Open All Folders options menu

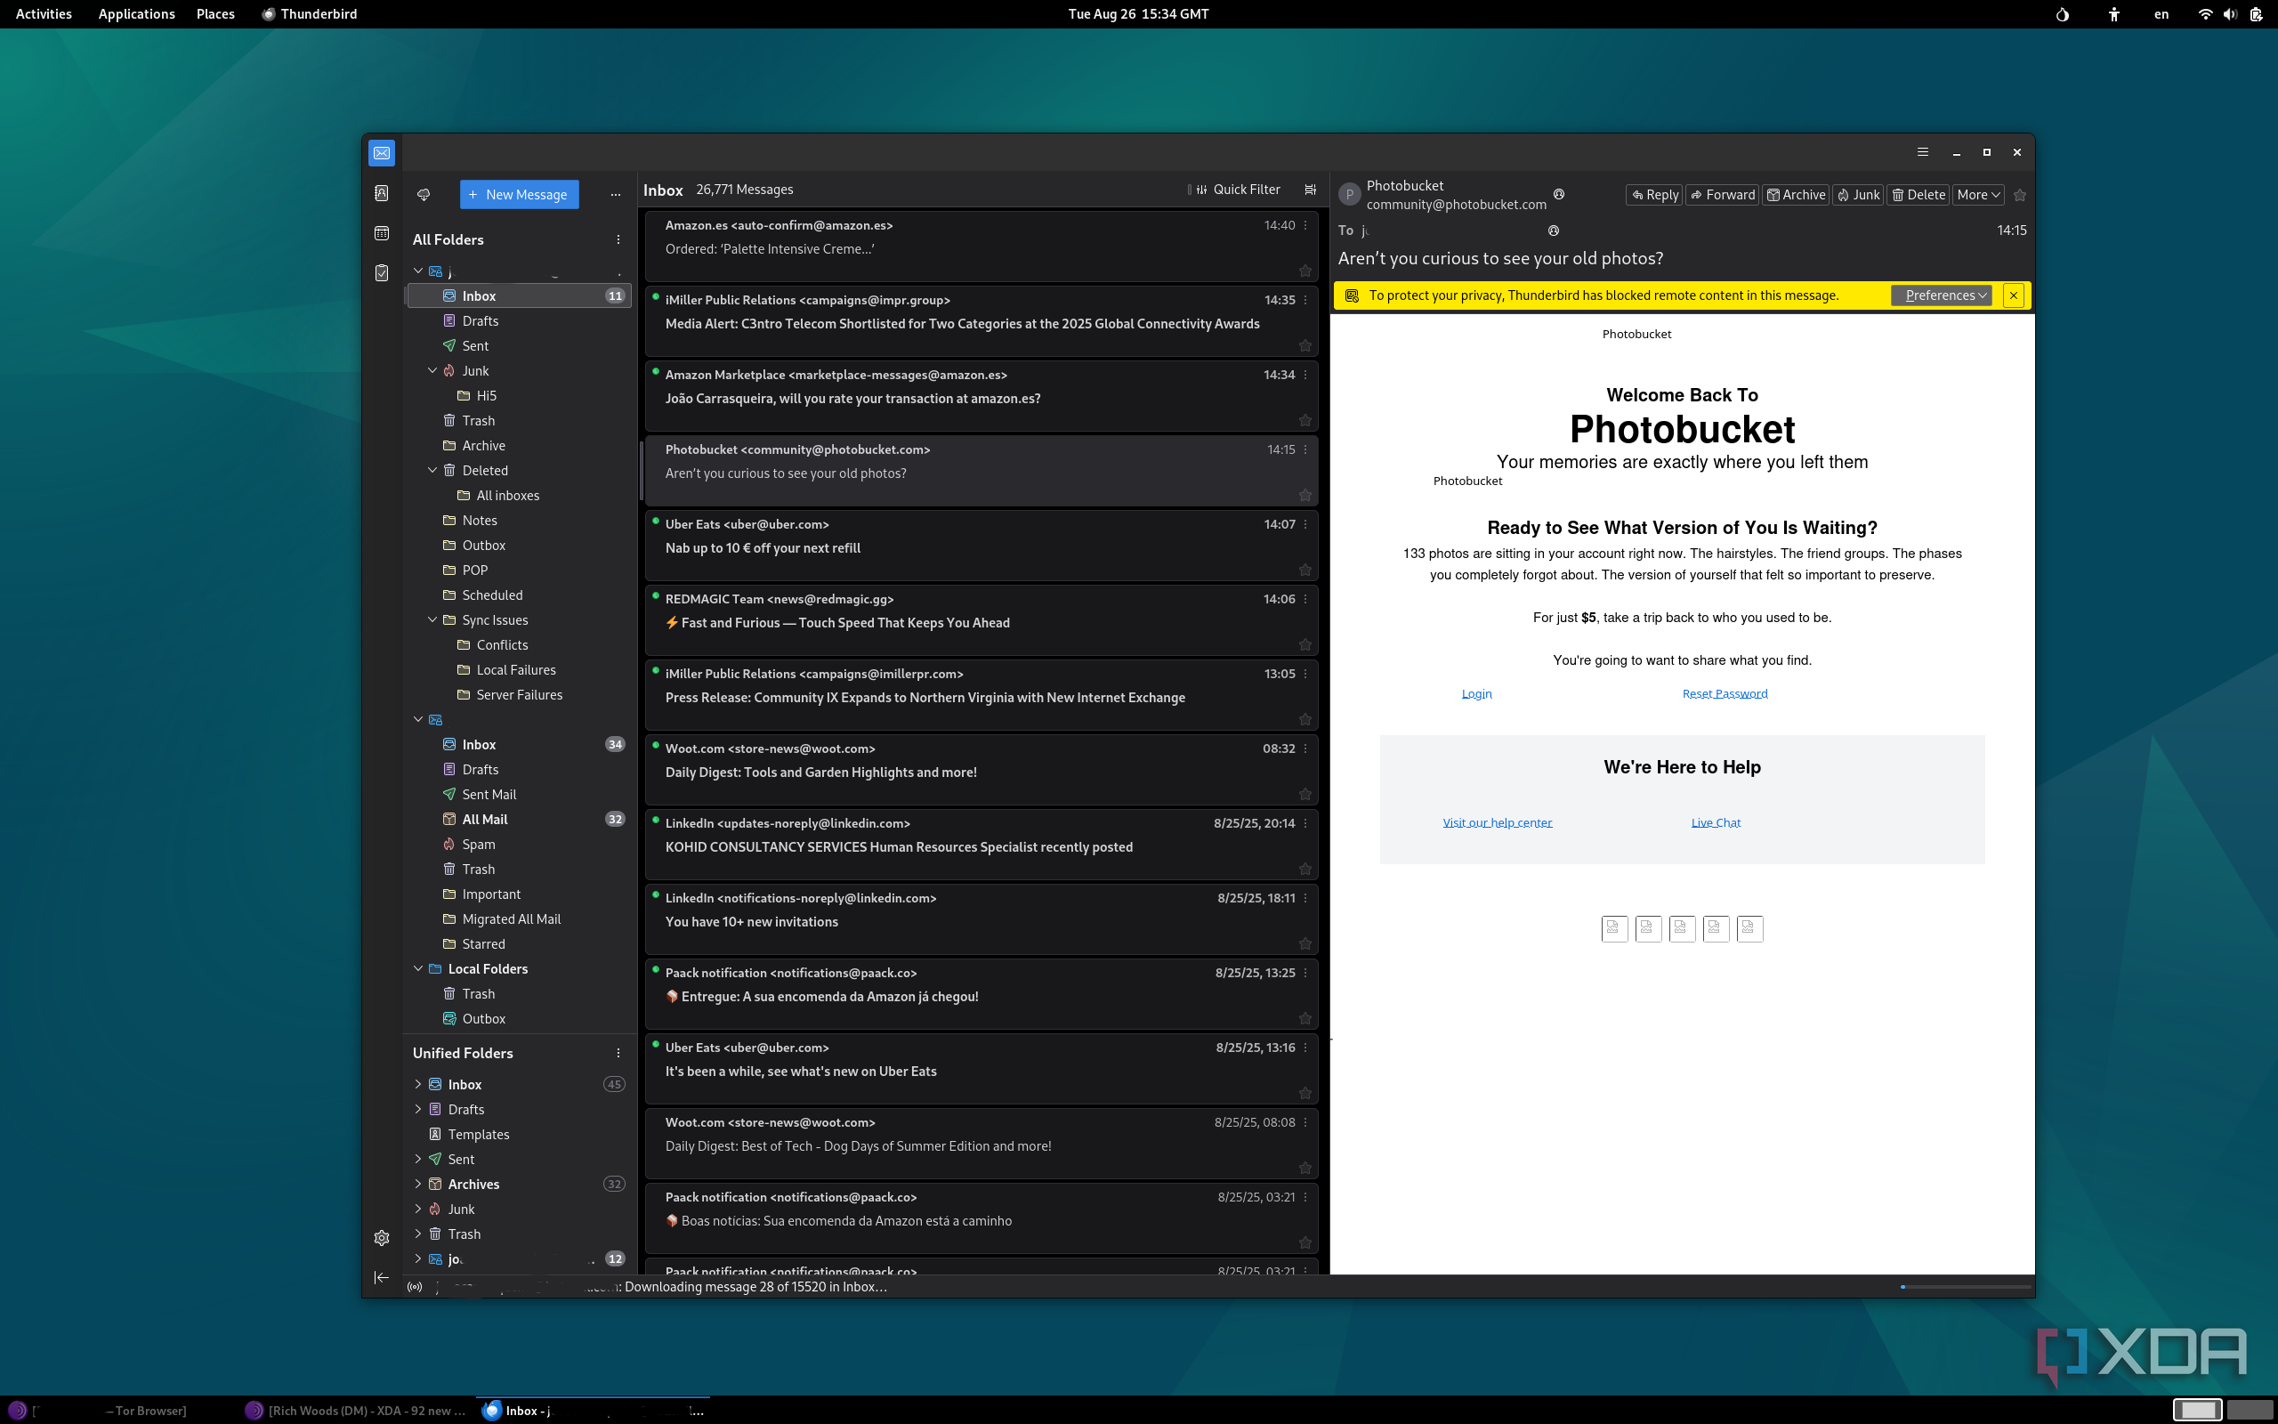point(618,239)
